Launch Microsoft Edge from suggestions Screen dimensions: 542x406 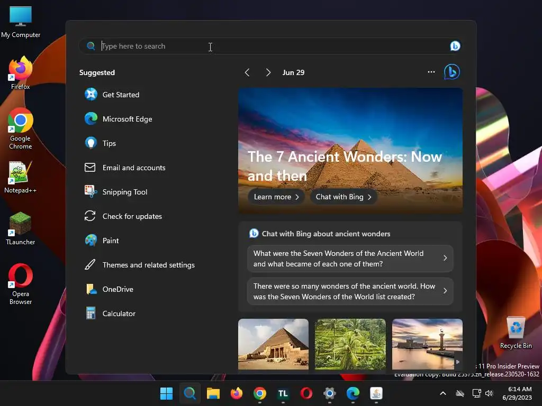pos(118,119)
